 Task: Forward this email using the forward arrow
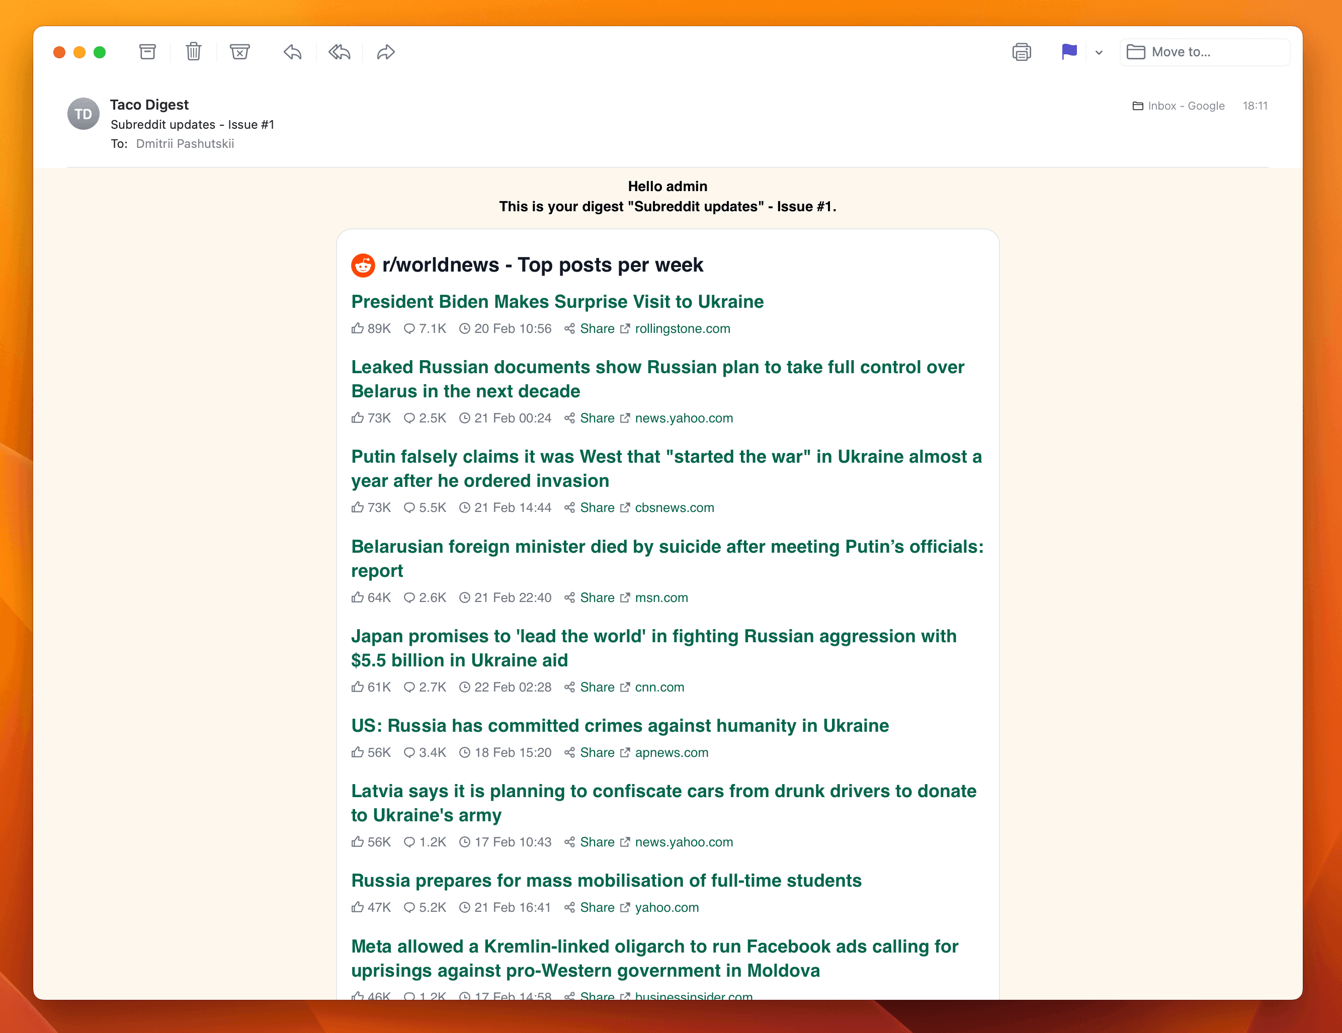point(386,52)
